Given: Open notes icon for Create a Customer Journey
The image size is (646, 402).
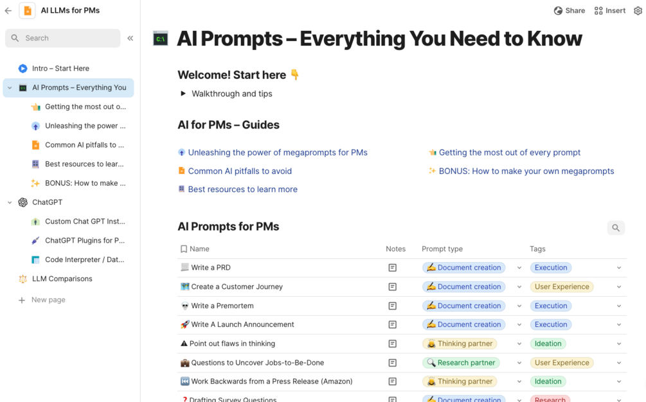Looking at the screenshot, I should 392,287.
